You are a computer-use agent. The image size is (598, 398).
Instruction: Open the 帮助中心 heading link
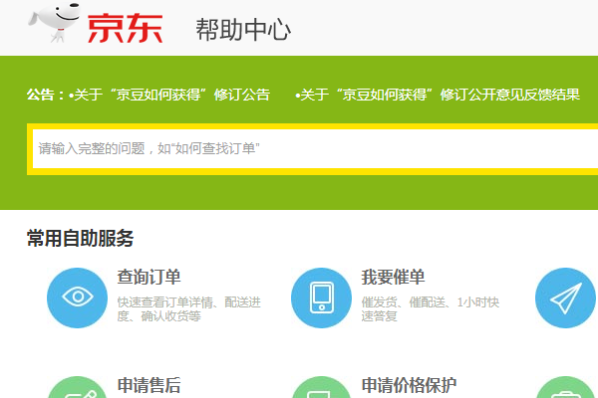243,29
